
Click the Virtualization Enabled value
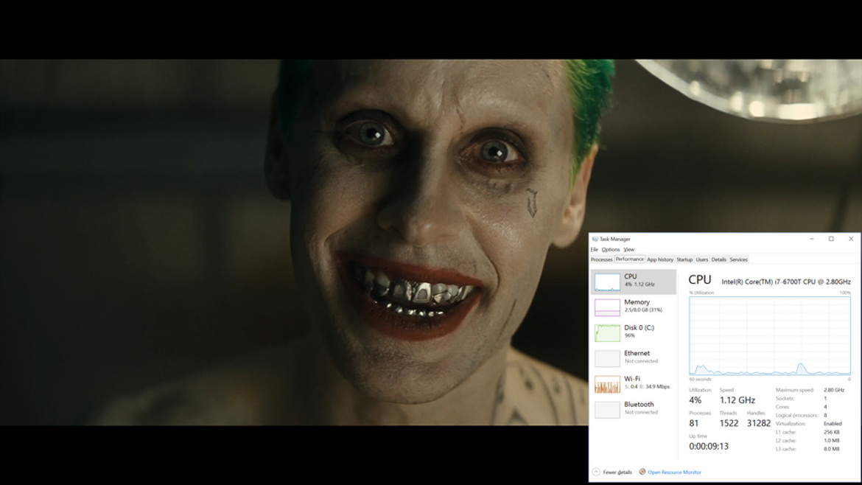pos(833,424)
